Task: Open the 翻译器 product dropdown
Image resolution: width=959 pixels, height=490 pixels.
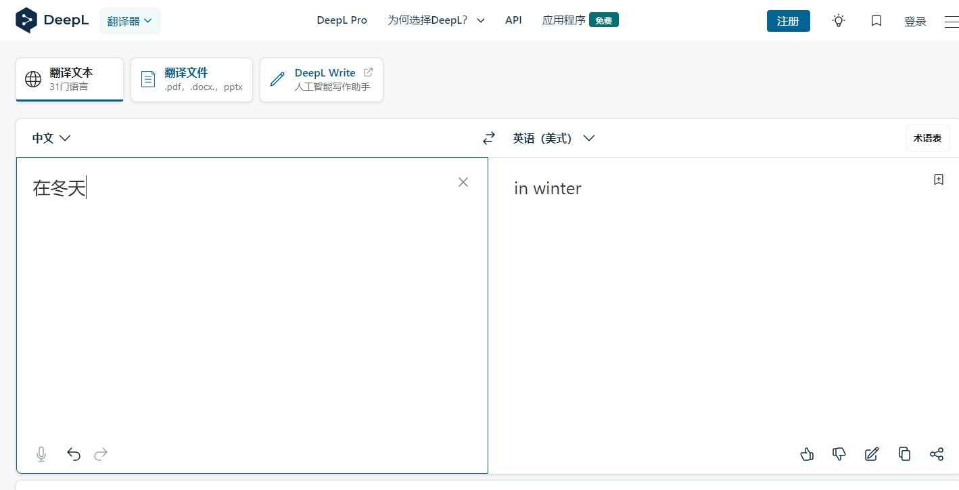Action: pos(130,21)
